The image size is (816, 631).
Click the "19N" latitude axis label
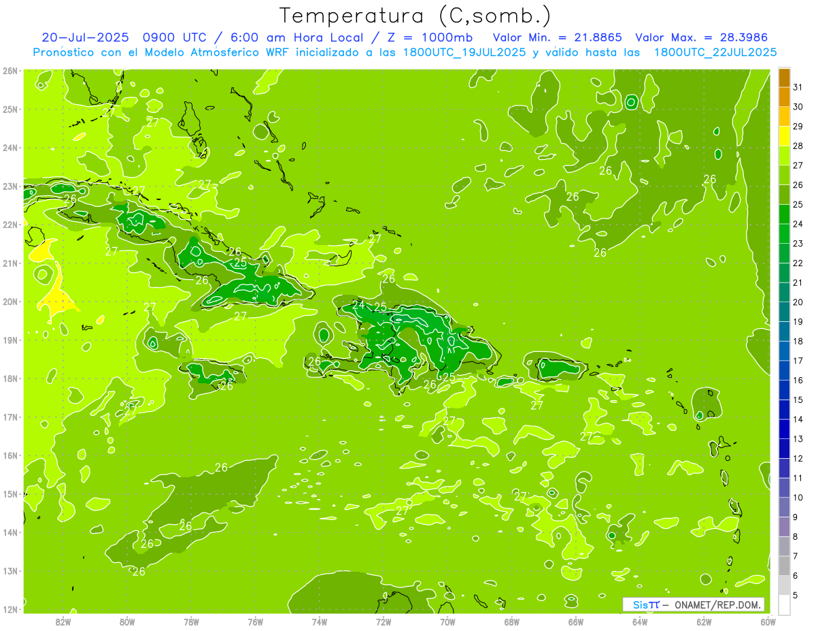(10, 340)
